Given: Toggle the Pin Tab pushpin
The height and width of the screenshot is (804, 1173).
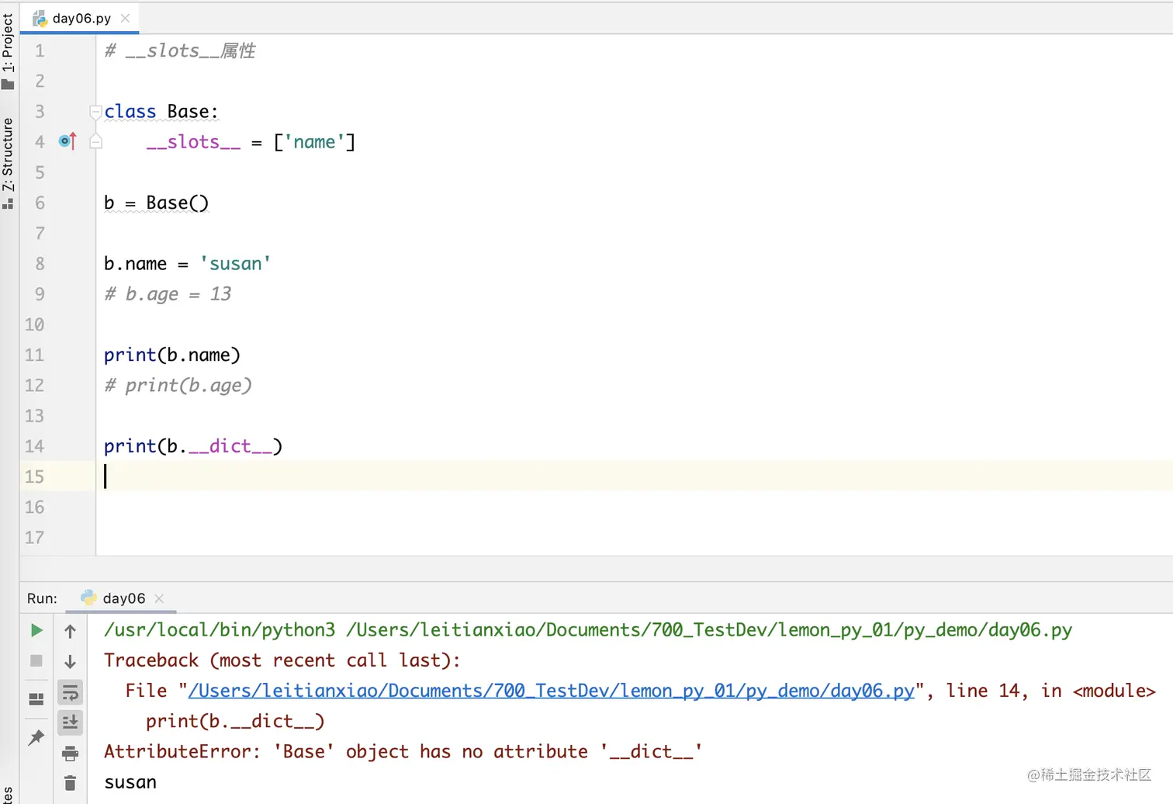Looking at the screenshot, I should tap(36, 737).
